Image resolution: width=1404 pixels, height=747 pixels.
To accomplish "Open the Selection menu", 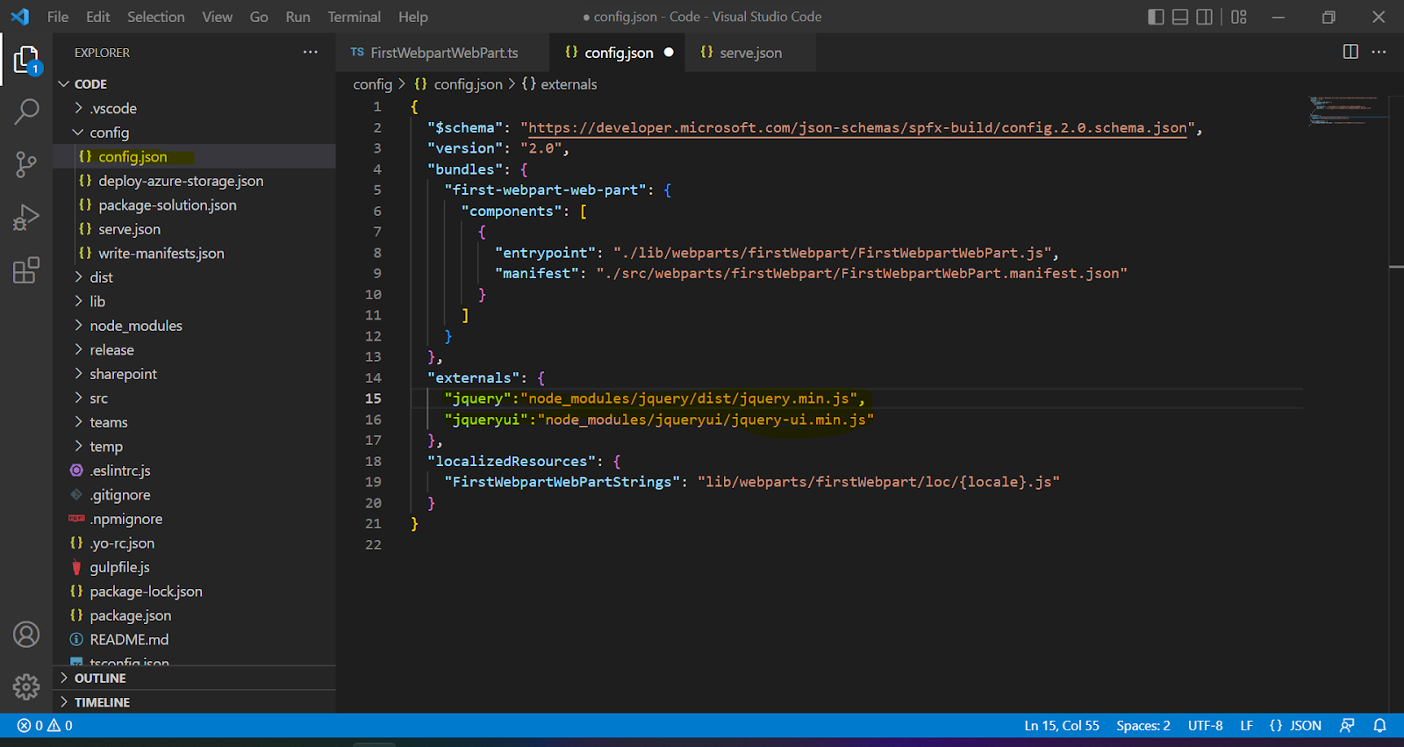I will click(156, 17).
